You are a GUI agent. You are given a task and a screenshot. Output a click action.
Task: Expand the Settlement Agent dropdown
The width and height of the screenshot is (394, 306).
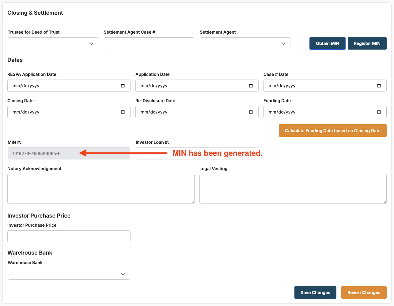[x=245, y=43]
